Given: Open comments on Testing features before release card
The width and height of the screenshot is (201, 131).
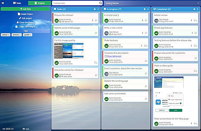Looking at the screenshot, I should point(195,46).
